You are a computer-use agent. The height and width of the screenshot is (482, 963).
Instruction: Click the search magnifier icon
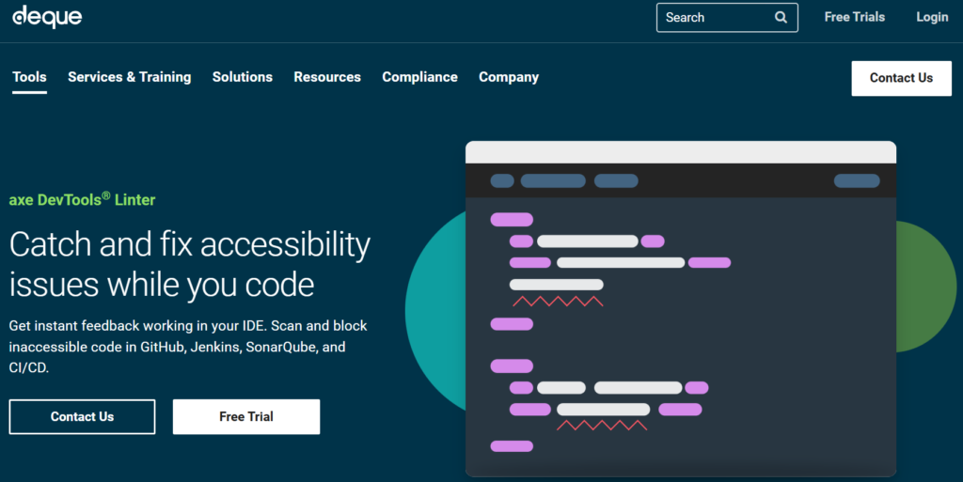click(x=781, y=17)
